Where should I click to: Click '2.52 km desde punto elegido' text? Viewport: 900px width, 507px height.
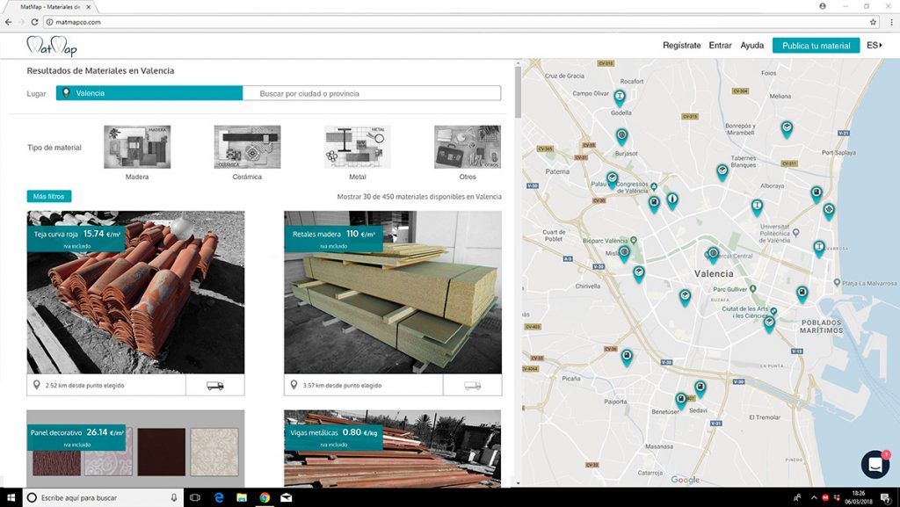coord(85,386)
